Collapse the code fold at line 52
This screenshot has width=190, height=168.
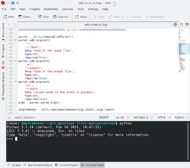pyautogui.click(x=16, y=82)
